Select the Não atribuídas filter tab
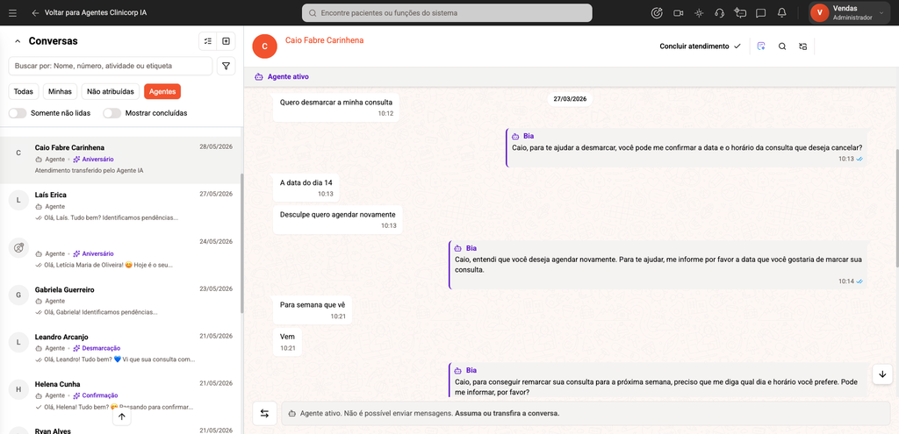Image resolution: width=899 pixels, height=434 pixels. pyautogui.click(x=111, y=91)
